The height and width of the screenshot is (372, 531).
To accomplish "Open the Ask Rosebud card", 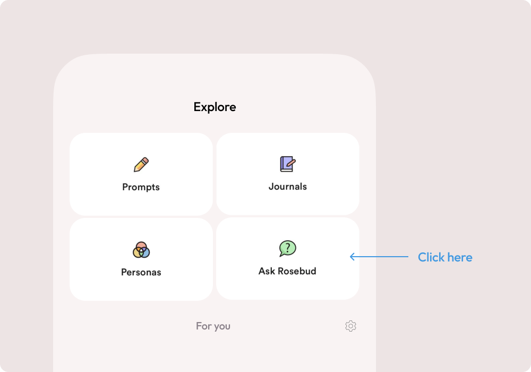I will 288,259.
